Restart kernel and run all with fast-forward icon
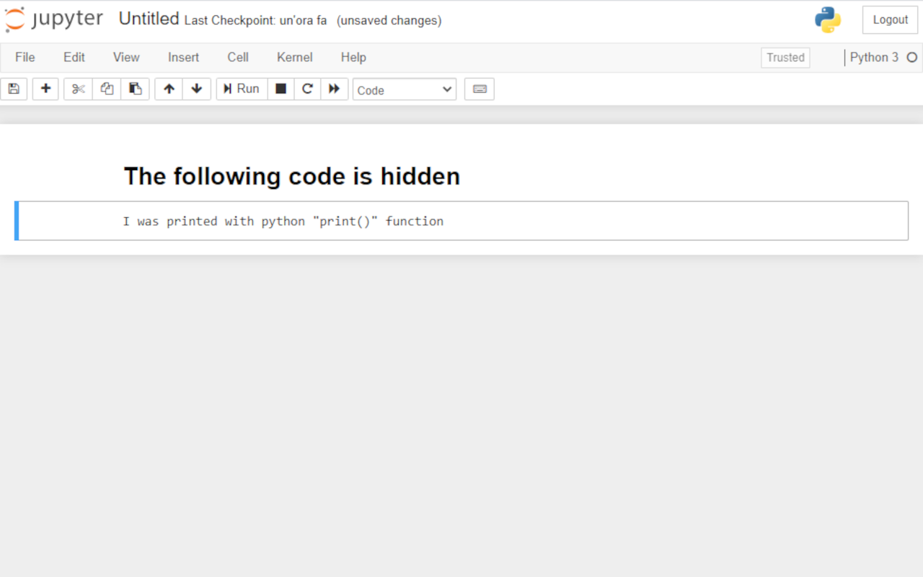This screenshot has width=923, height=577. pos(334,89)
